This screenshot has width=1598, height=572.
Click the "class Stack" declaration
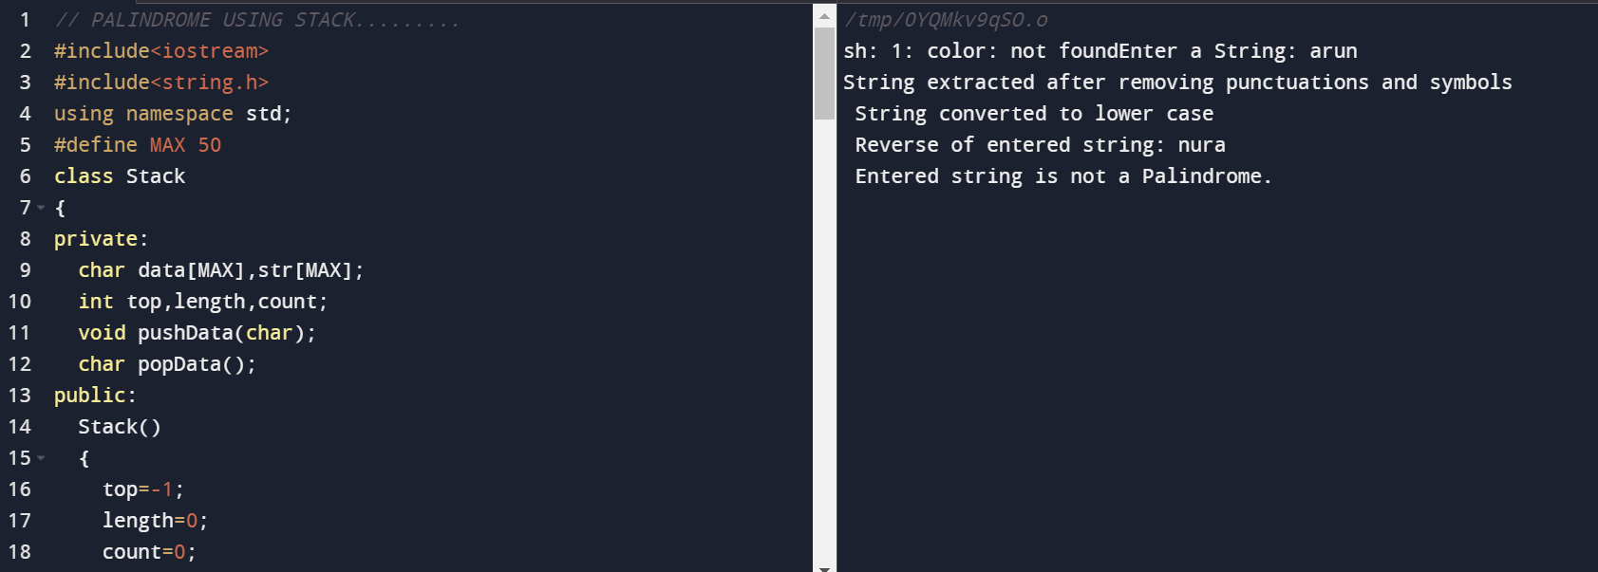[x=120, y=176]
